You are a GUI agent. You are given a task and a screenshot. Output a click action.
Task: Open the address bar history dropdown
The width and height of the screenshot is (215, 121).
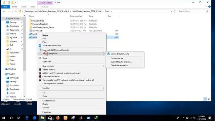172,11
